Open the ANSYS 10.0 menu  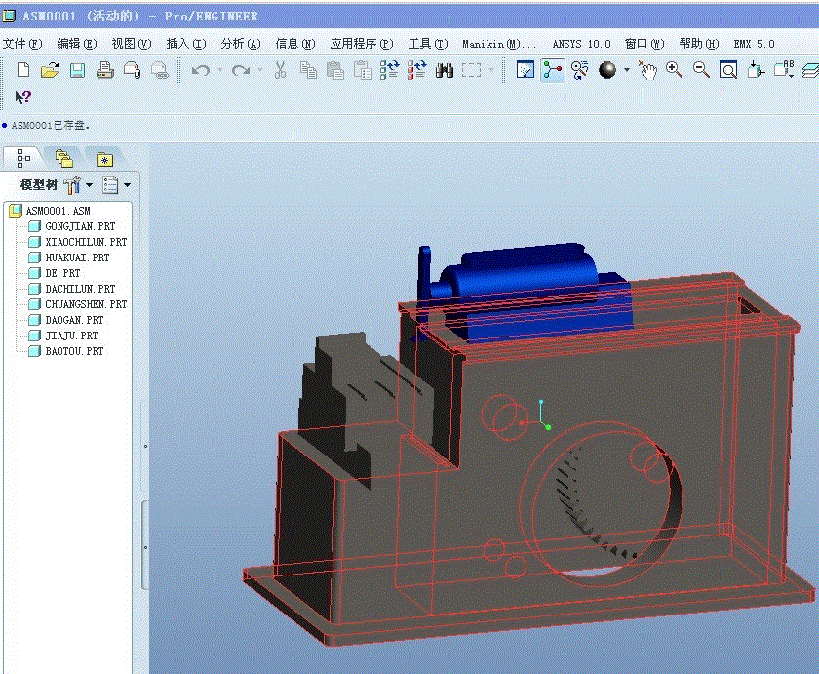click(x=581, y=44)
